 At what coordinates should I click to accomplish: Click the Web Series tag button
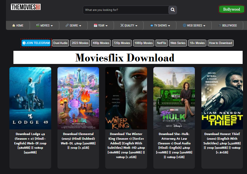[178, 43]
